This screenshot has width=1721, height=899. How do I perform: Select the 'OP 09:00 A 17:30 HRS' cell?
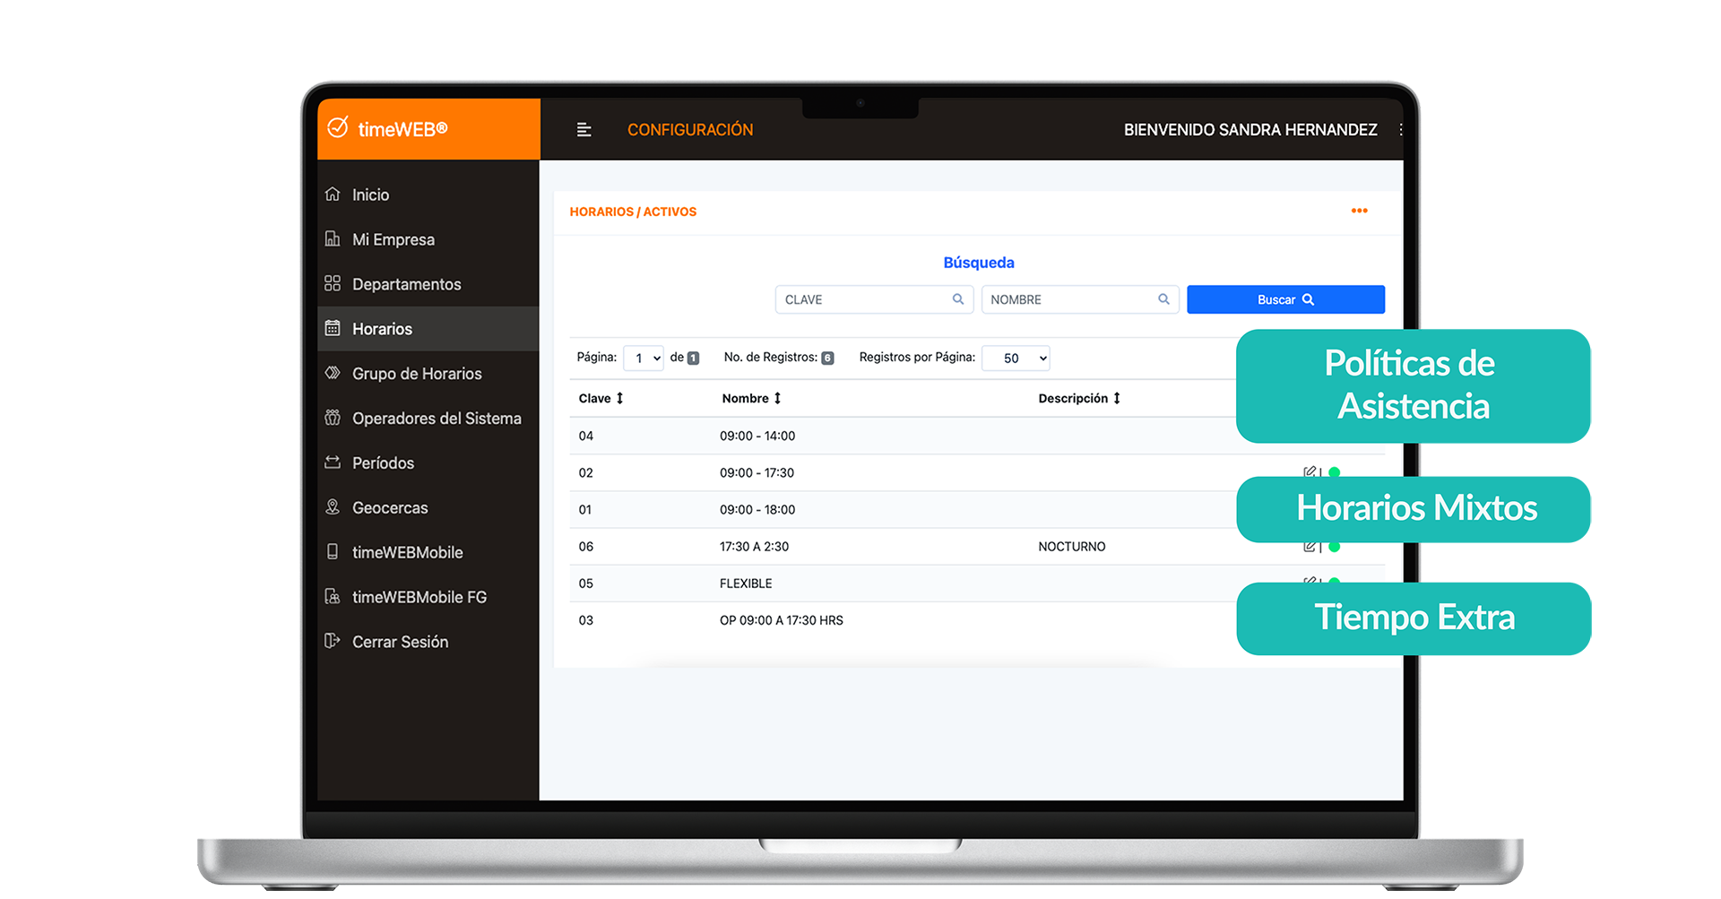782,619
